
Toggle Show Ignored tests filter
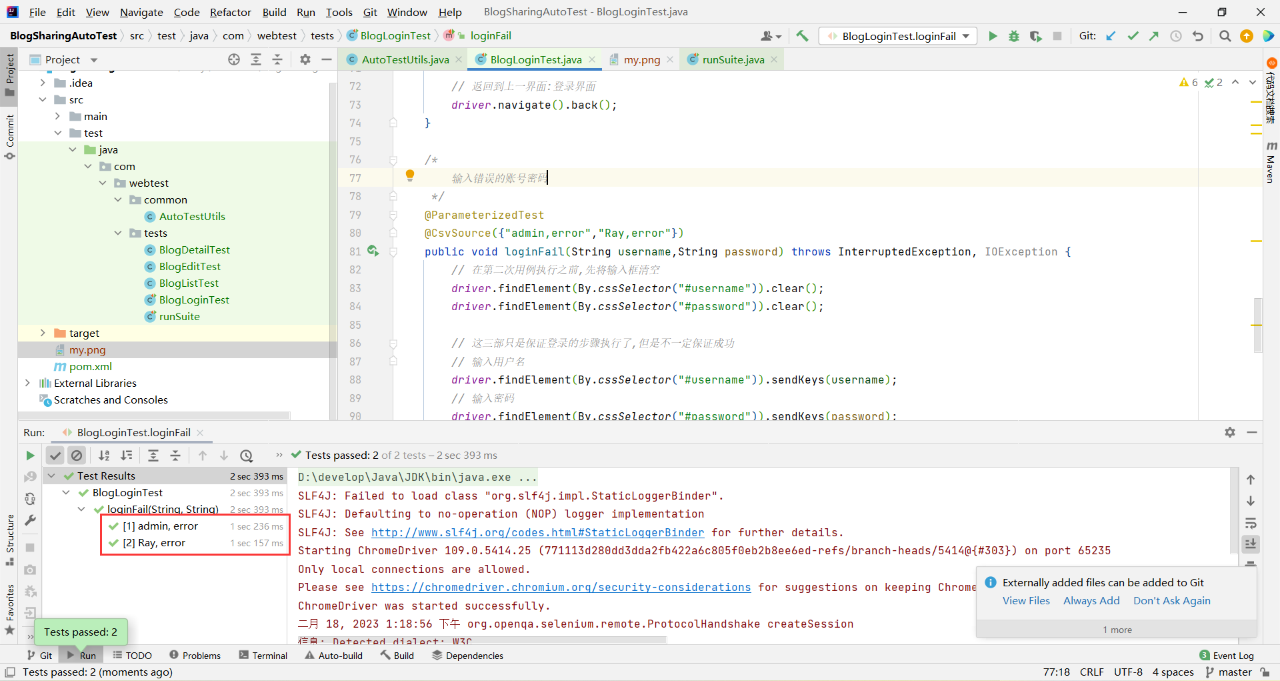point(77,456)
